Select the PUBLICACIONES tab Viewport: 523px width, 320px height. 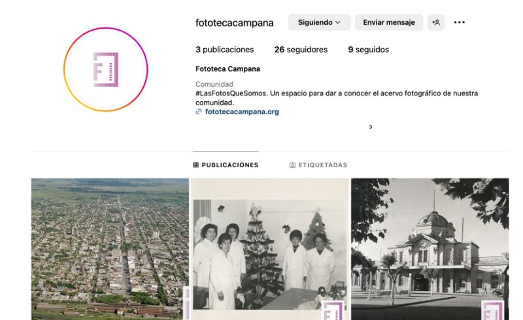[226, 165]
